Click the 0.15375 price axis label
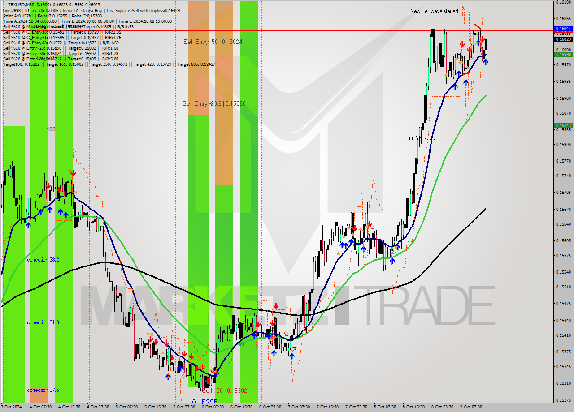The height and width of the screenshot is (412, 574). click(x=564, y=352)
